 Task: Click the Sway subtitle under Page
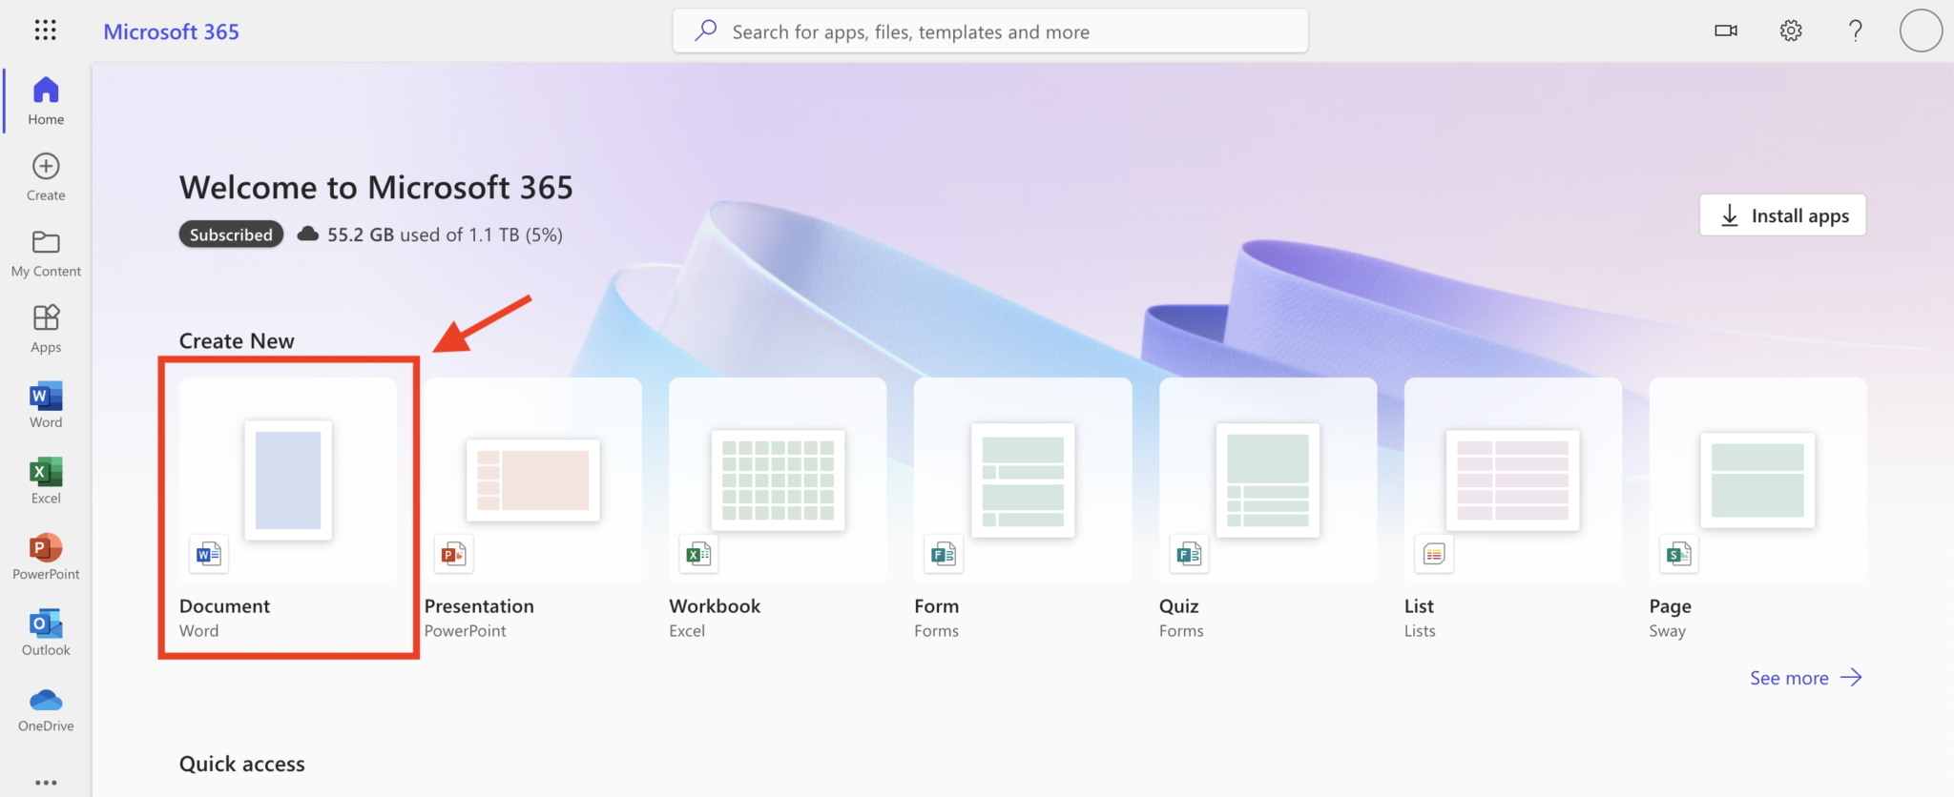(x=1667, y=631)
